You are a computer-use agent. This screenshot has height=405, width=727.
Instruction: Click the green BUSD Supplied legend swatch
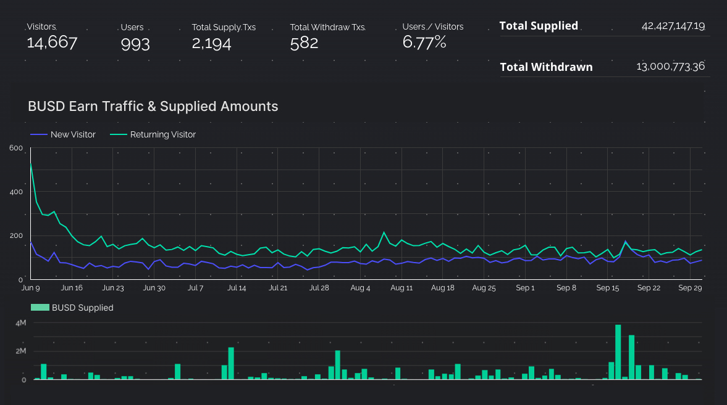pyautogui.click(x=40, y=308)
